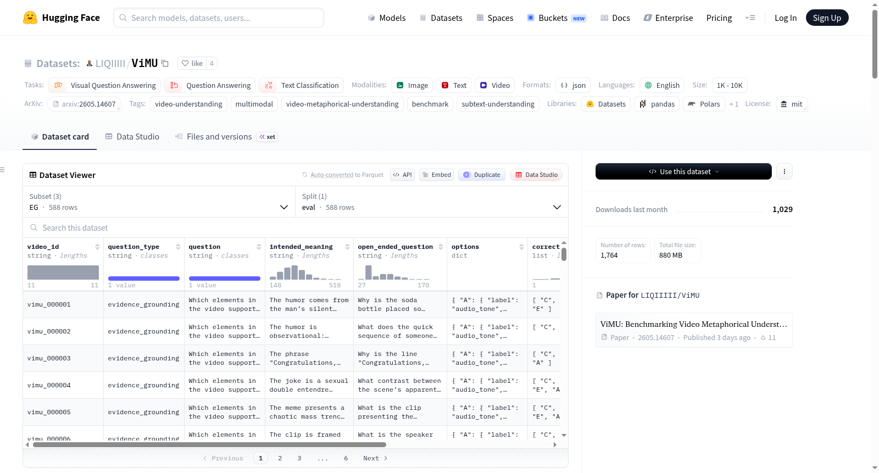Sort the video_id column
This screenshot has height=473, width=879.
97,247
